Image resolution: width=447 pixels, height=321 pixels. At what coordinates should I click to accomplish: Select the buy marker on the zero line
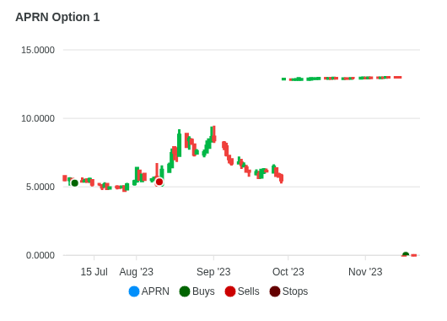tap(406, 254)
